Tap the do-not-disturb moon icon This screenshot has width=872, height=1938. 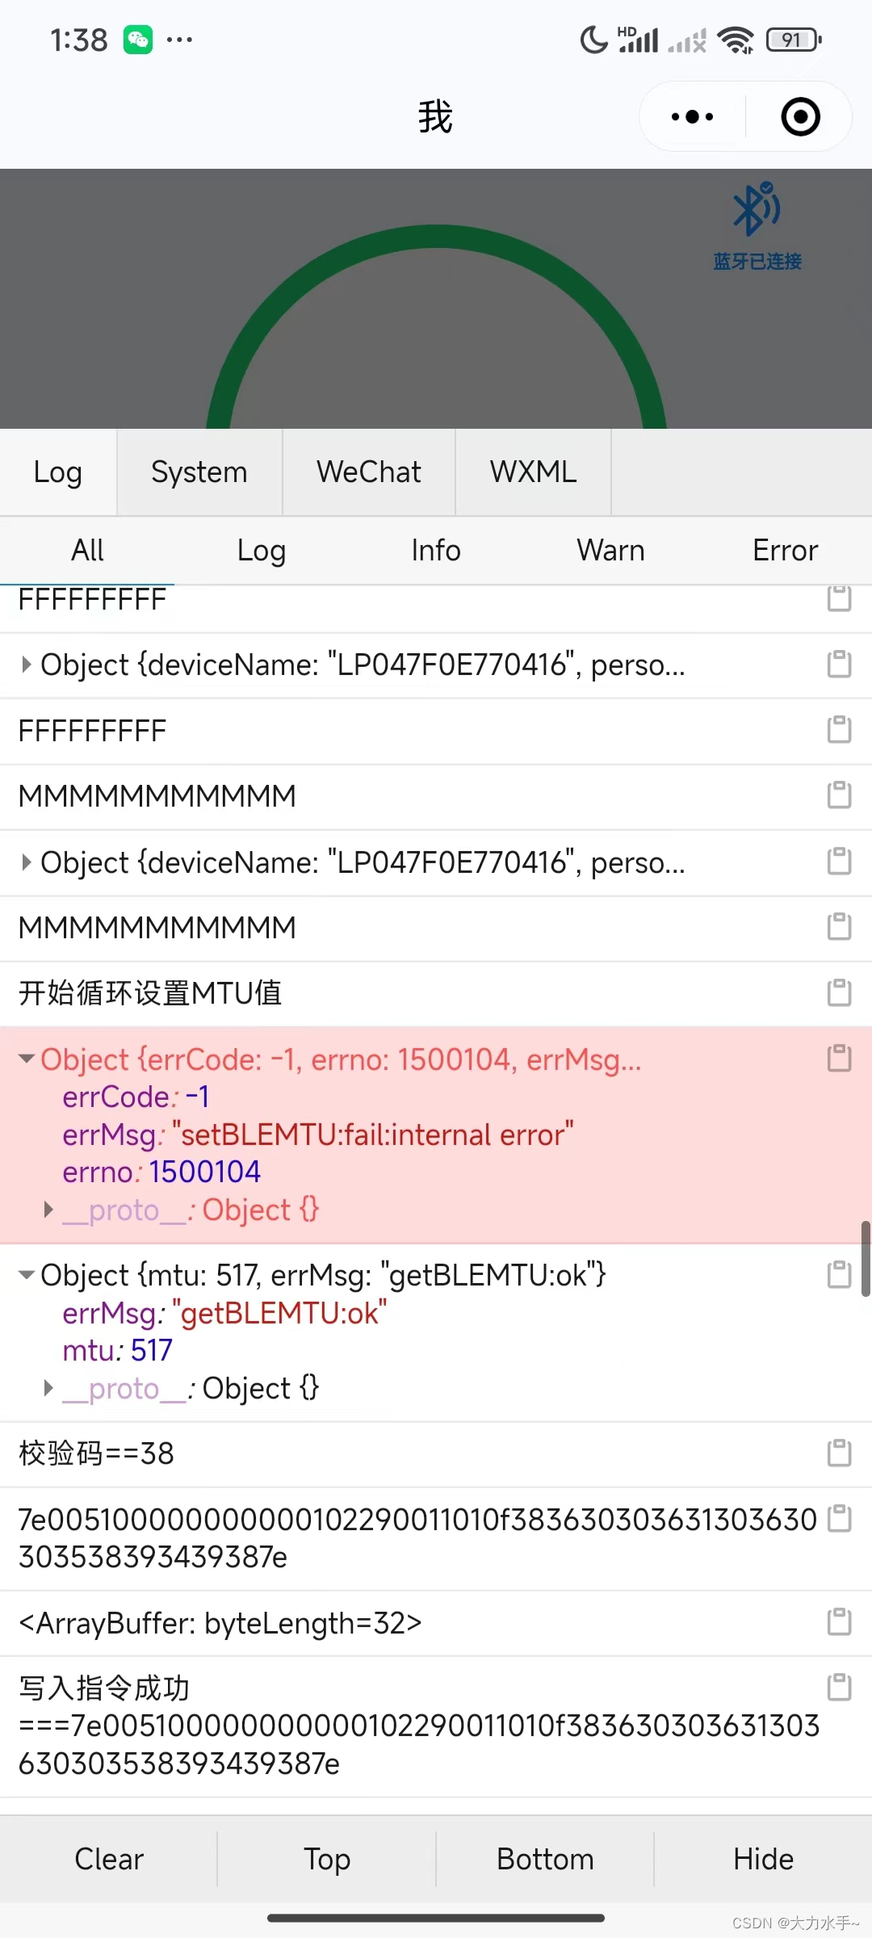(x=593, y=40)
